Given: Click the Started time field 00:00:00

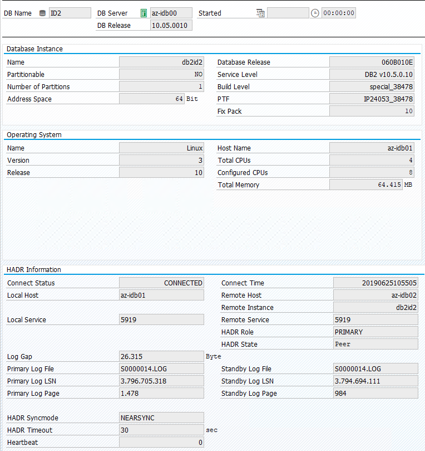Looking at the screenshot, I should coord(339,13).
